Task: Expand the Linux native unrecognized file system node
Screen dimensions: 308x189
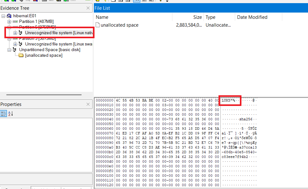Action: [15, 33]
